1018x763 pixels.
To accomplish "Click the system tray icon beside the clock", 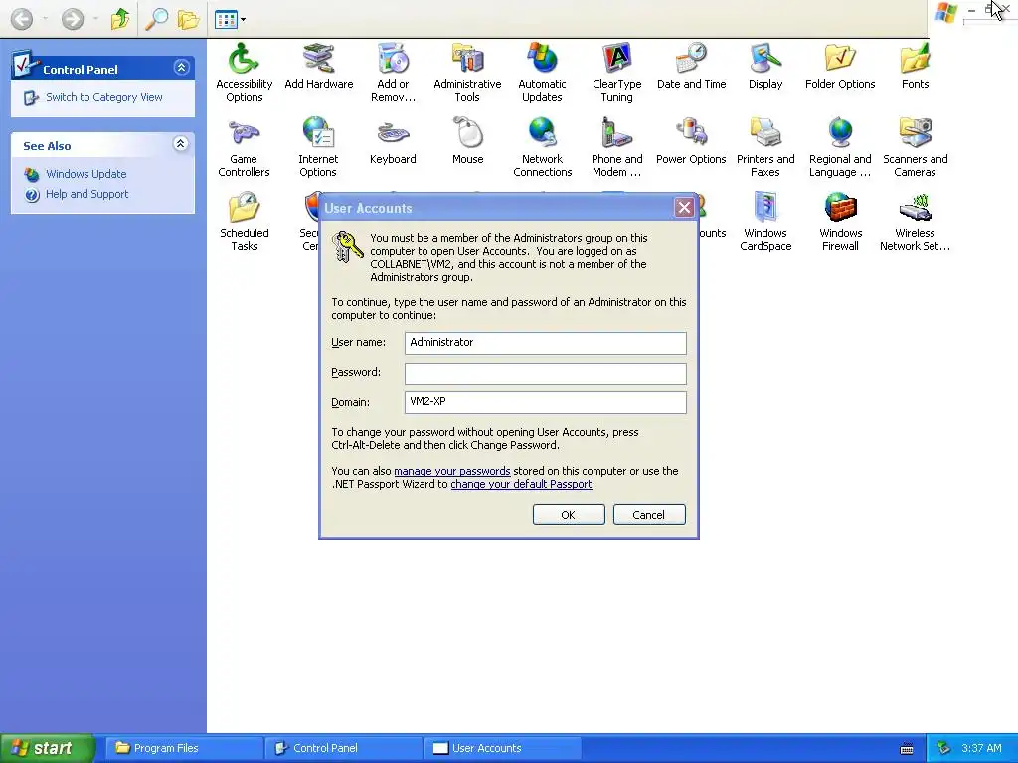I will 944,748.
